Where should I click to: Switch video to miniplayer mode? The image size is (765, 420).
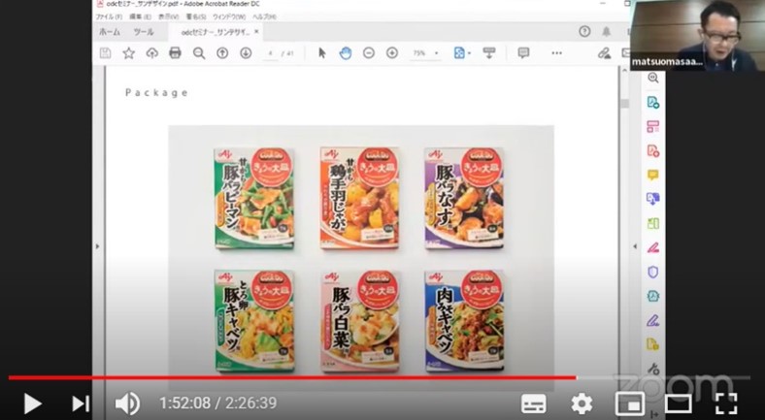pyautogui.click(x=629, y=404)
